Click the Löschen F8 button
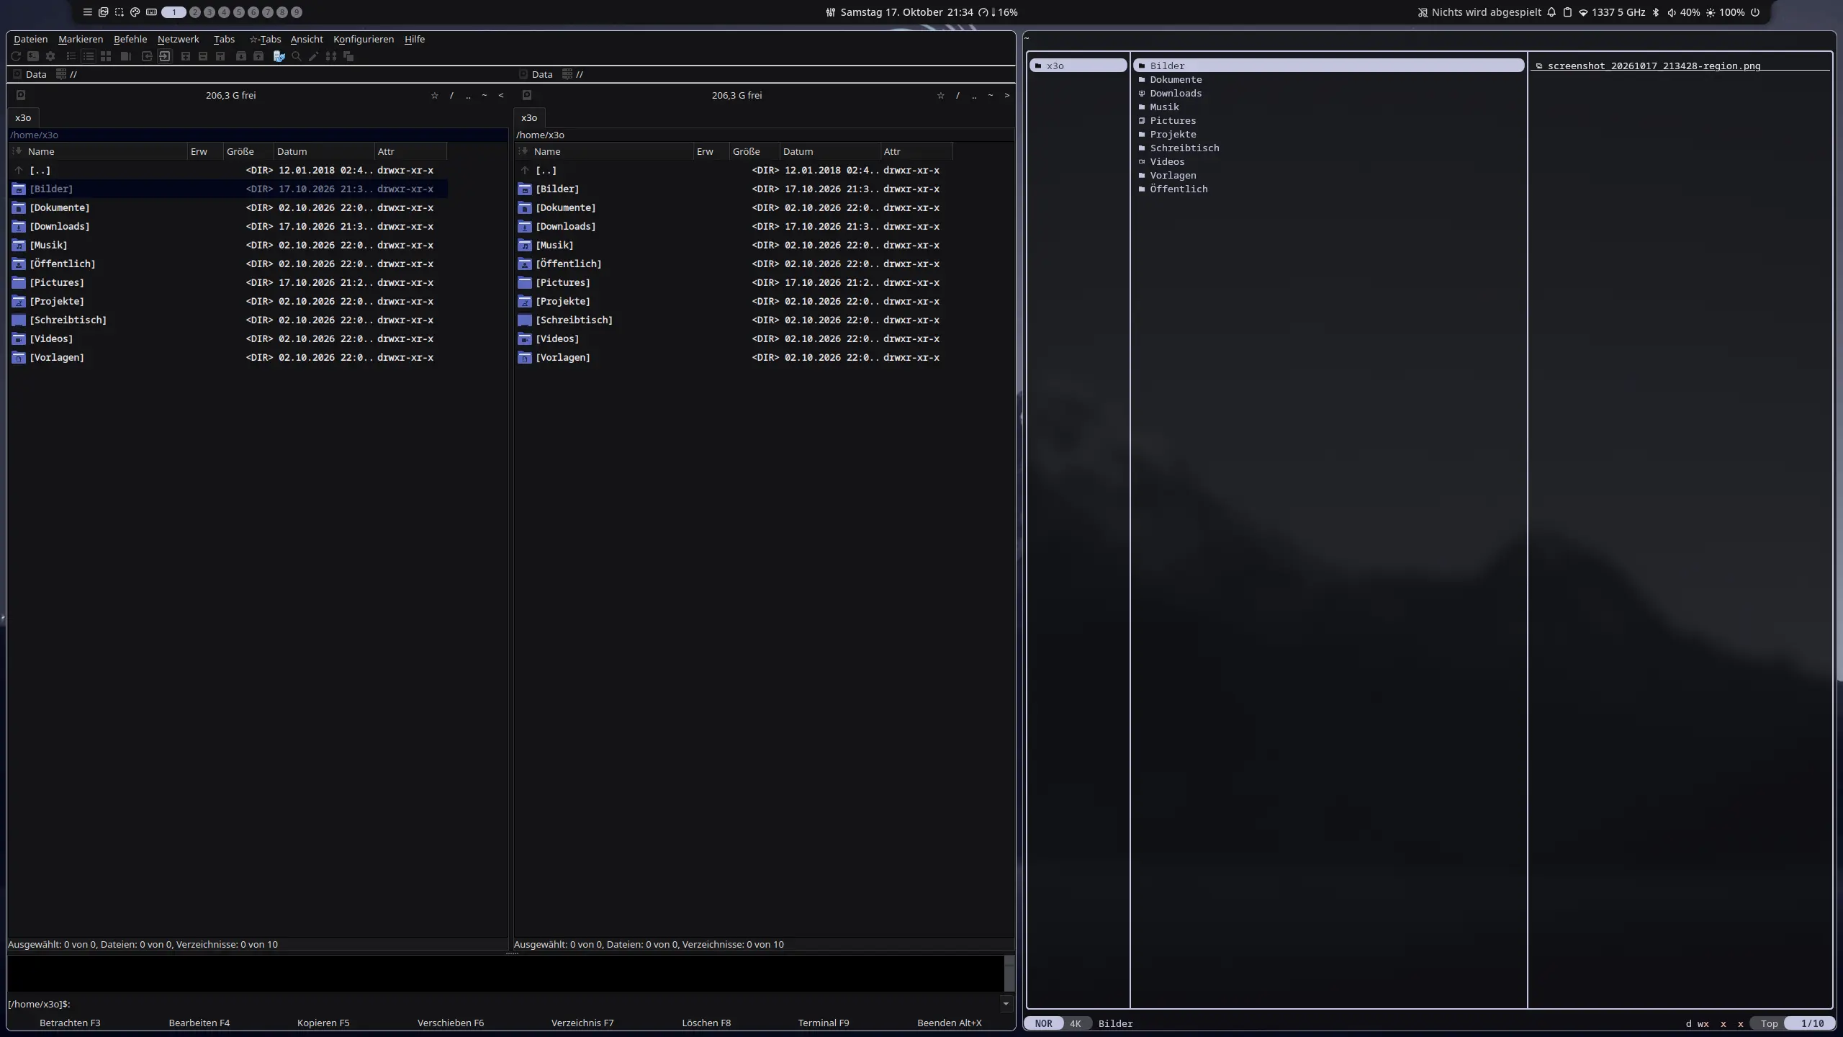The image size is (1843, 1037). click(706, 1023)
